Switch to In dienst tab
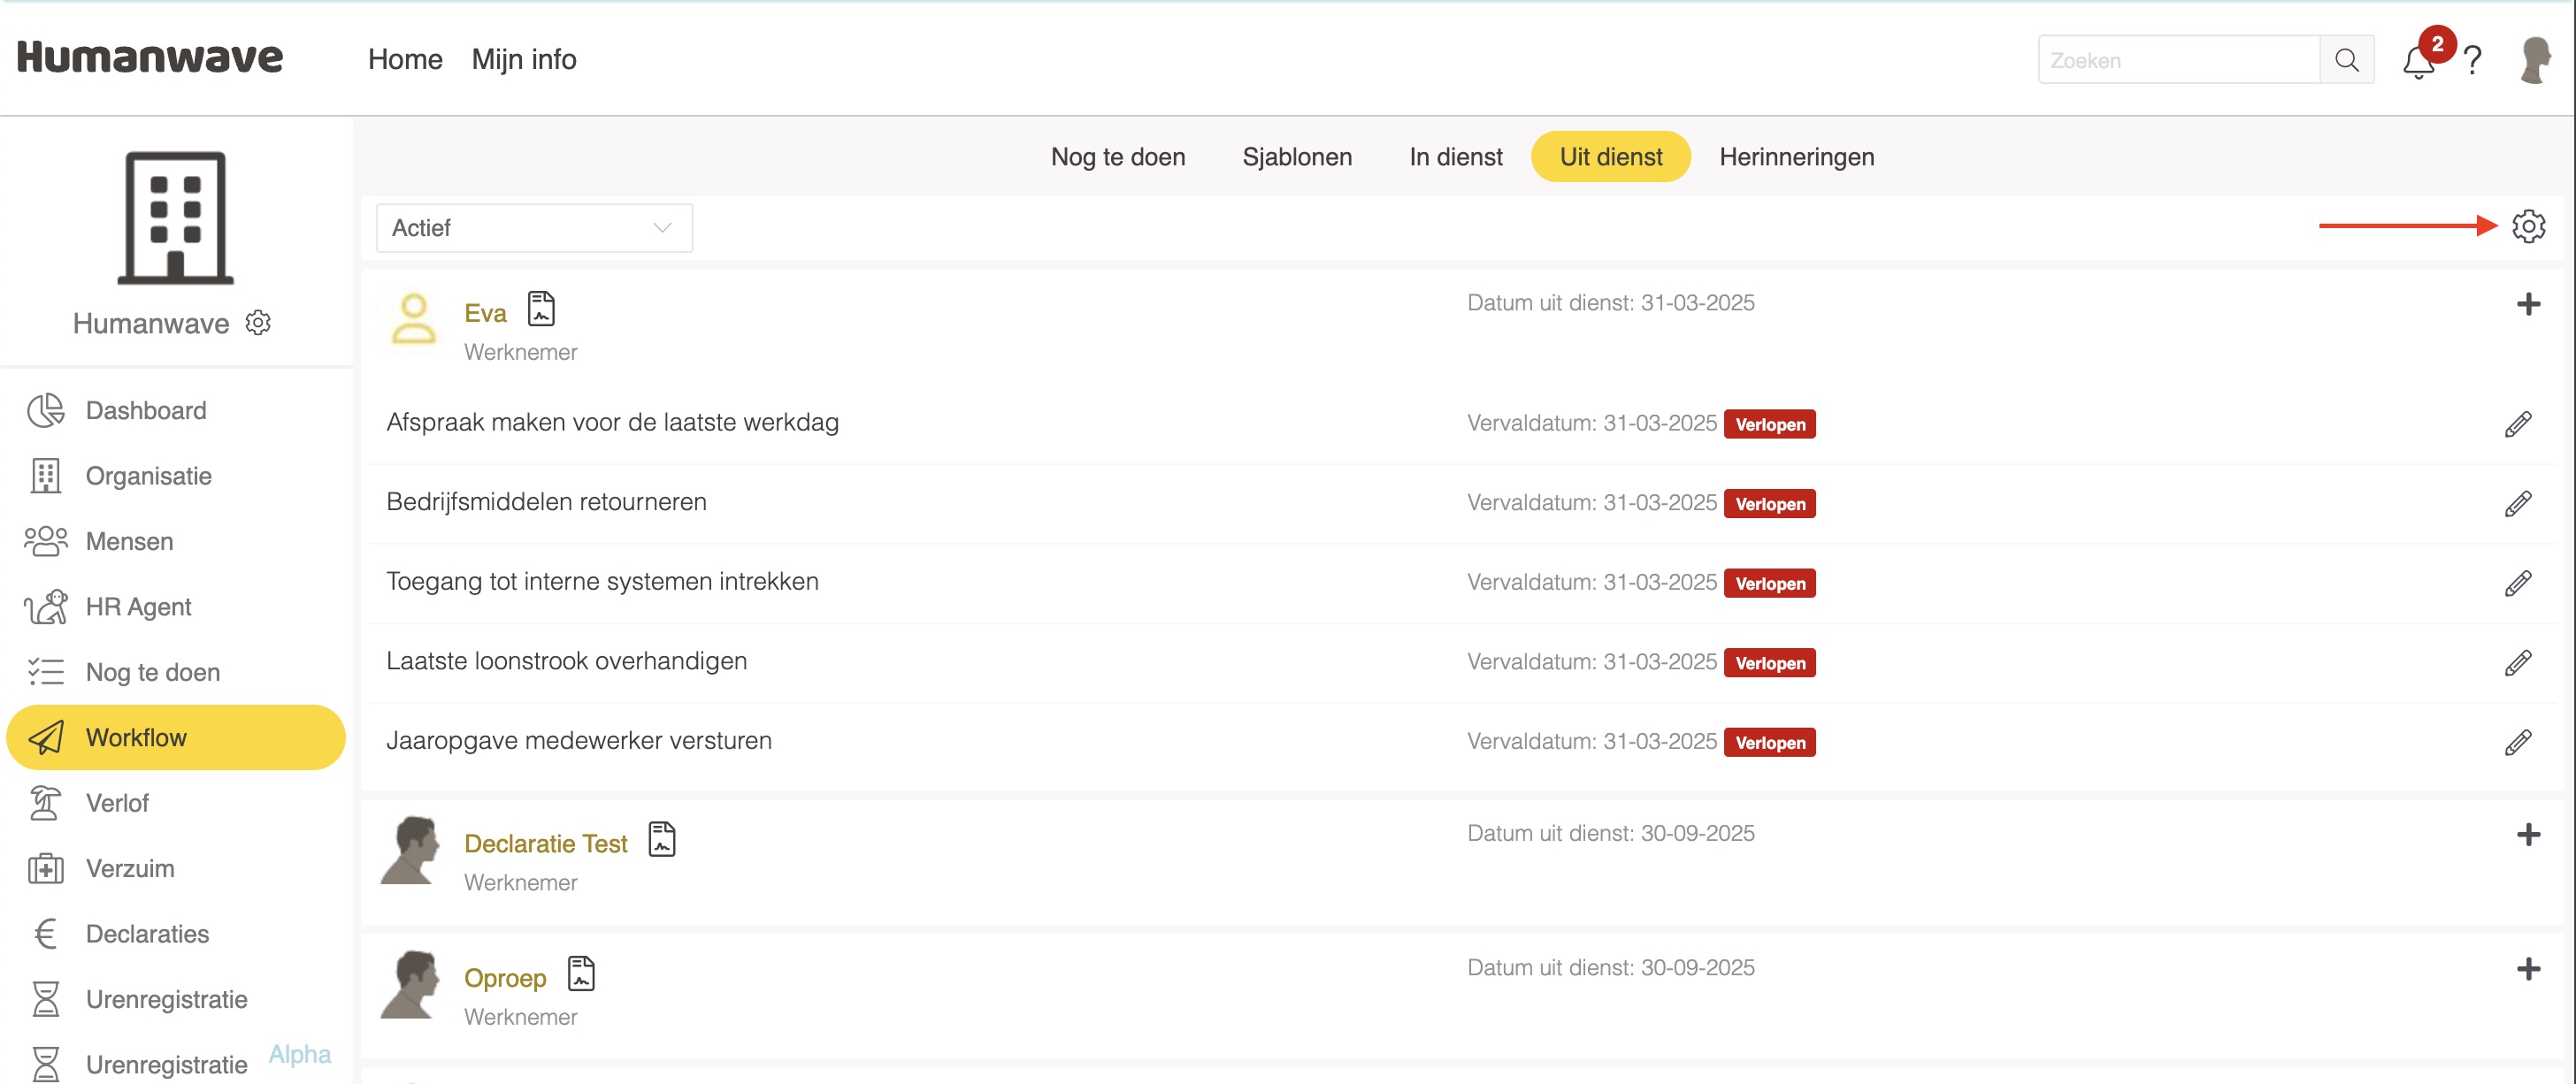2576x1084 pixels. click(1455, 156)
